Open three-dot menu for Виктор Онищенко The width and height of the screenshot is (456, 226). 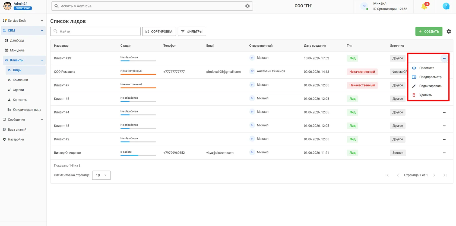[445, 153]
